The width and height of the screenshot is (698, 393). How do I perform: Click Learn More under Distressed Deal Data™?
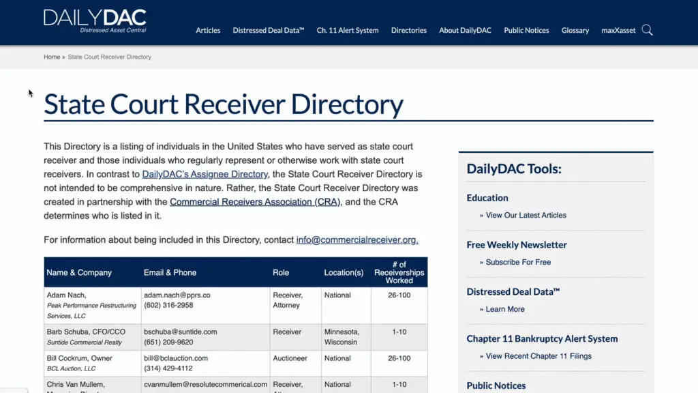click(x=504, y=308)
